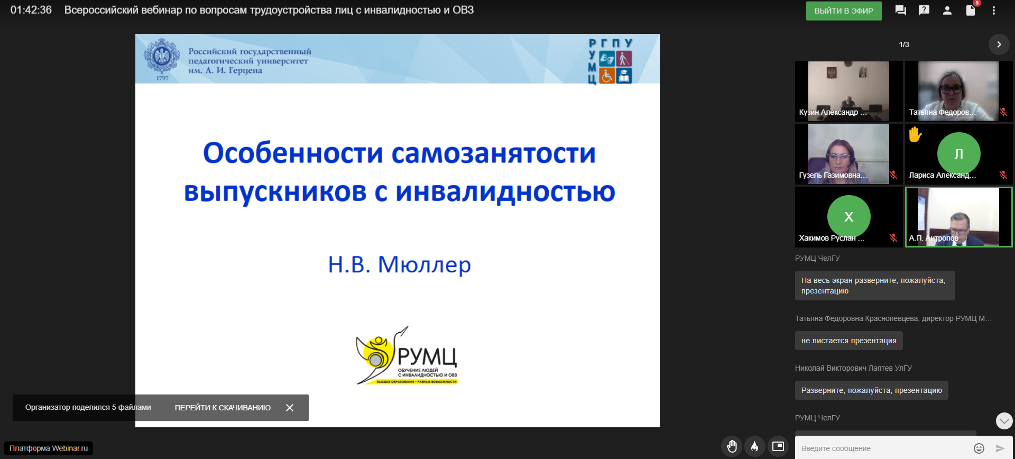
Task: Open the questions panel icon
Action: [924, 11]
